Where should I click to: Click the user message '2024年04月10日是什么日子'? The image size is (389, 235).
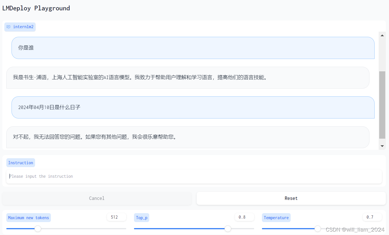[193, 107]
